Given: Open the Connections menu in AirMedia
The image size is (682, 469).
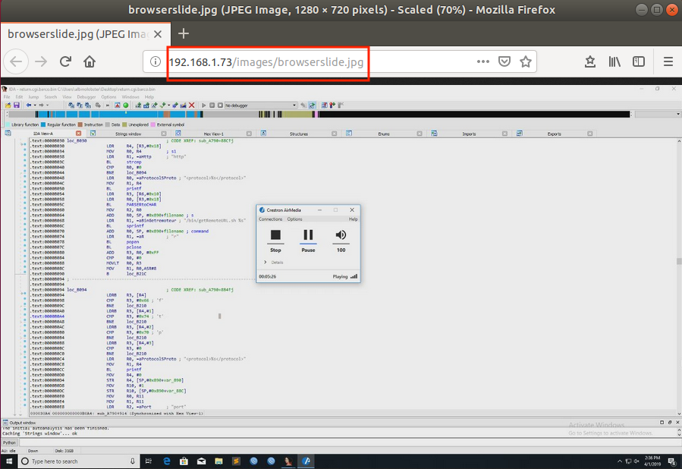Looking at the screenshot, I should click(x=270, y=219).
